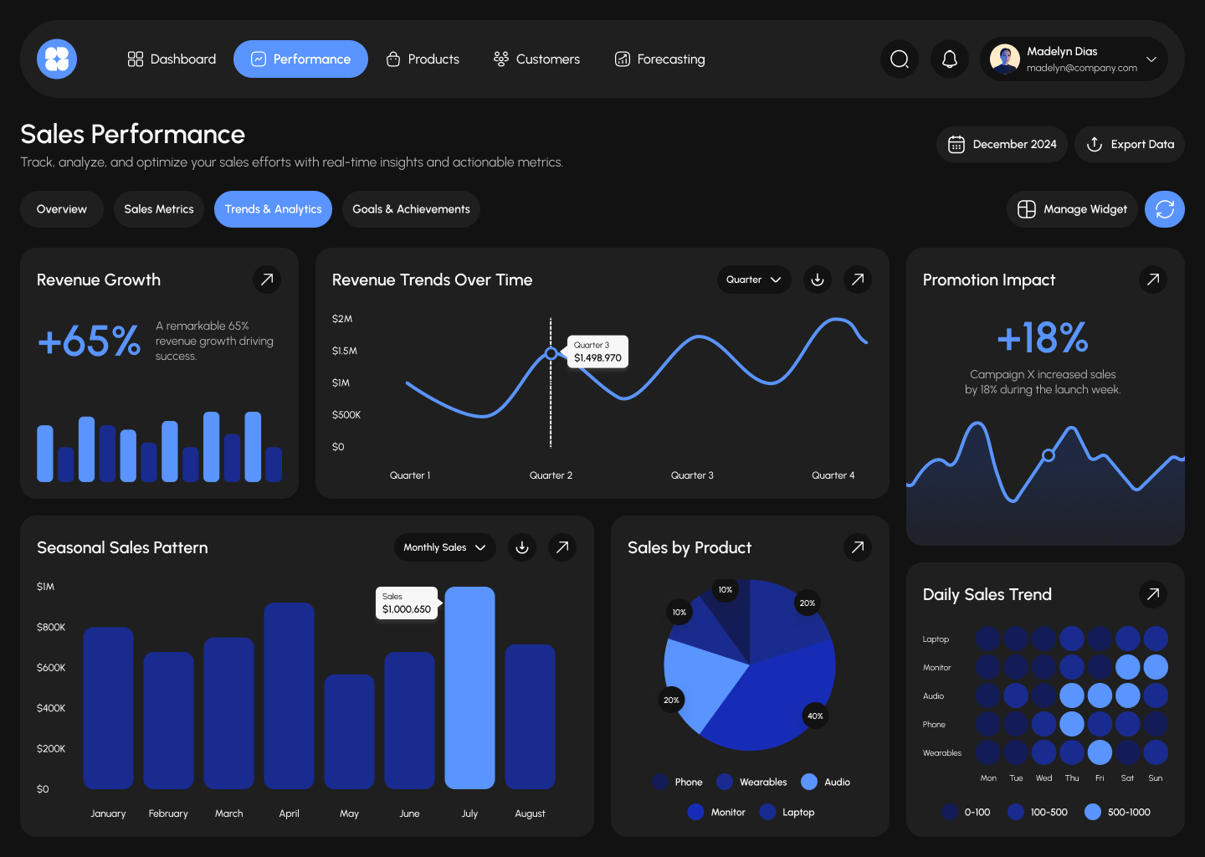Viewport: 1205px width, 857px height.
Task: Click the download icon on Seasonal Sales Pattern
Action: 522,547
